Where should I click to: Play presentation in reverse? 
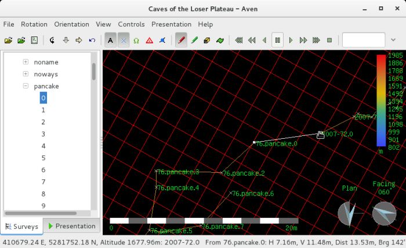pos(264,40)
